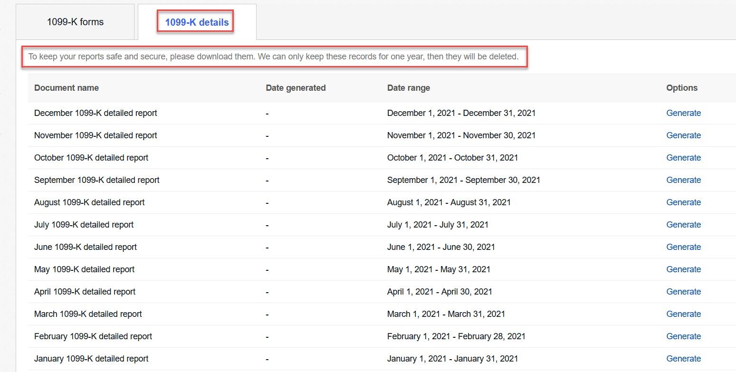This screenshot has height=372, width=736.
Task: Click date range January 1, 2021 - January 31, 2021
Action: (x=453, y=359)
